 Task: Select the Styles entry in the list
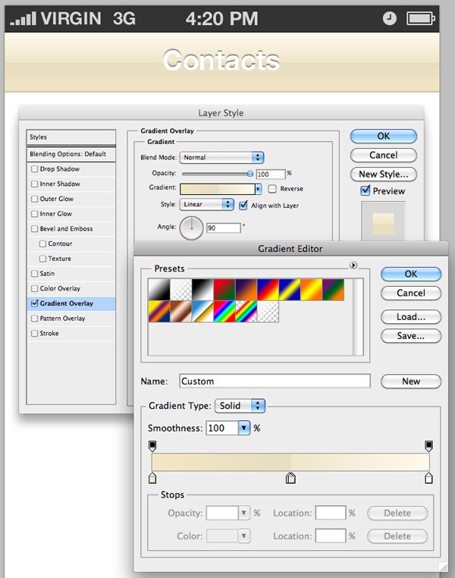pyautogui.click(x=71, y=137)
